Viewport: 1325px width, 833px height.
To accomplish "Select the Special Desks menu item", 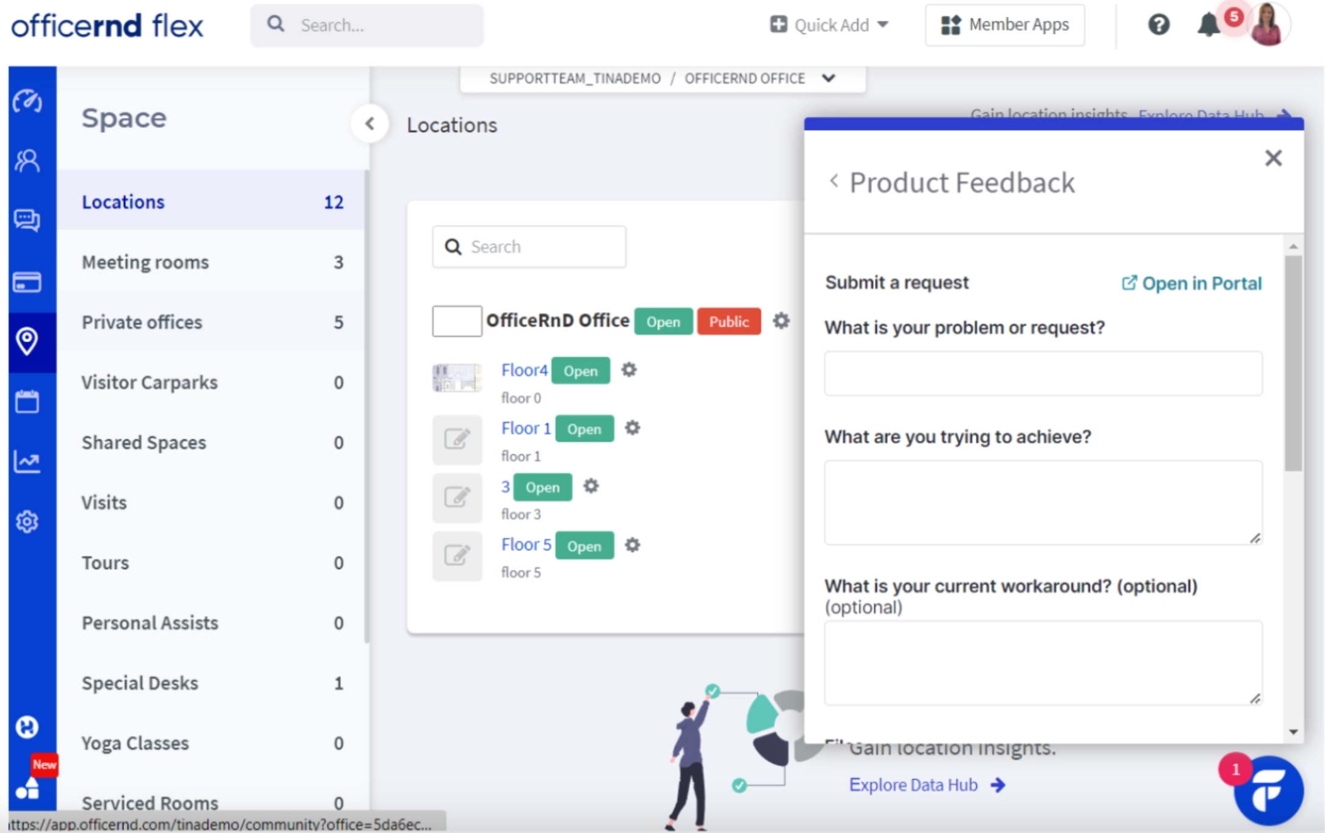I will click(212, 683).
